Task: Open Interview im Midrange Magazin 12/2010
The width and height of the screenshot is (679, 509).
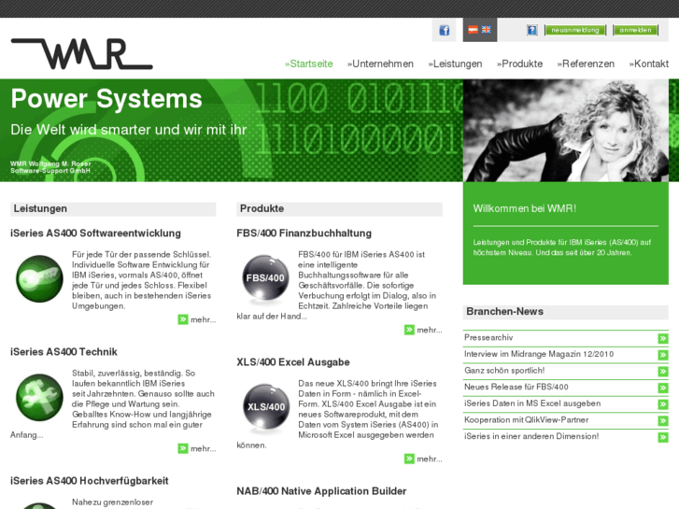Action: (539, 354)
